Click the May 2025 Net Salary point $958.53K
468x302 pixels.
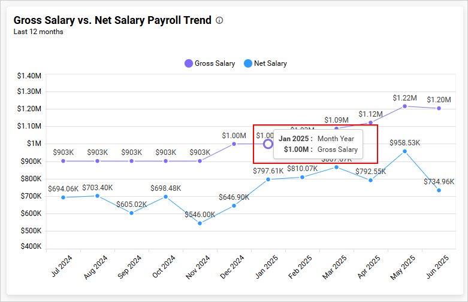[x=404, y=151]
